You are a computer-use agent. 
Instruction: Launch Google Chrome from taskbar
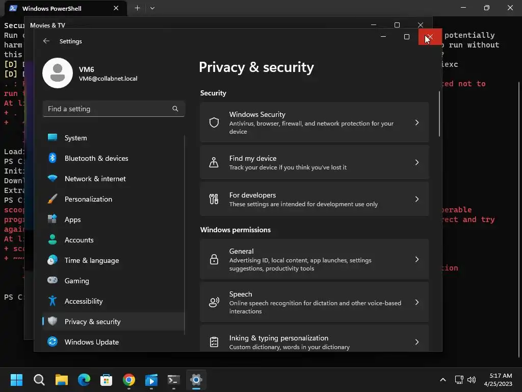coord(129,380)
